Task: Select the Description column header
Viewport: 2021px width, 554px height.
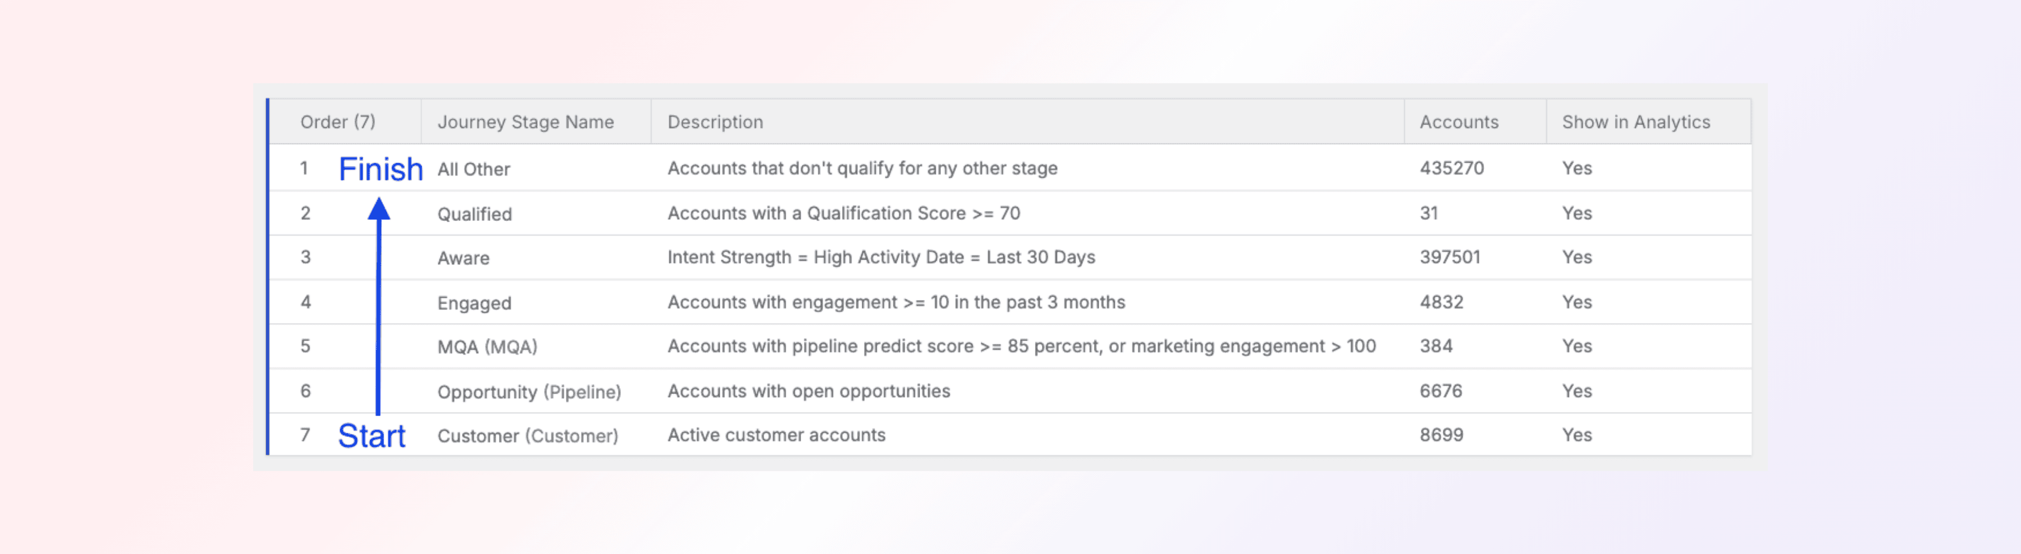Action: [715, 122]
